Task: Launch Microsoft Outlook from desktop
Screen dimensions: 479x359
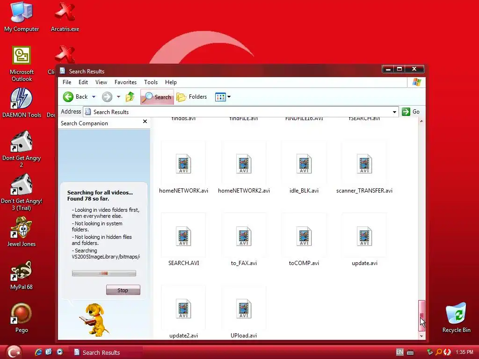Action: 22,64
